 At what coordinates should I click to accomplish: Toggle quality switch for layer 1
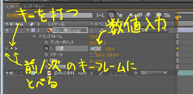101,30
